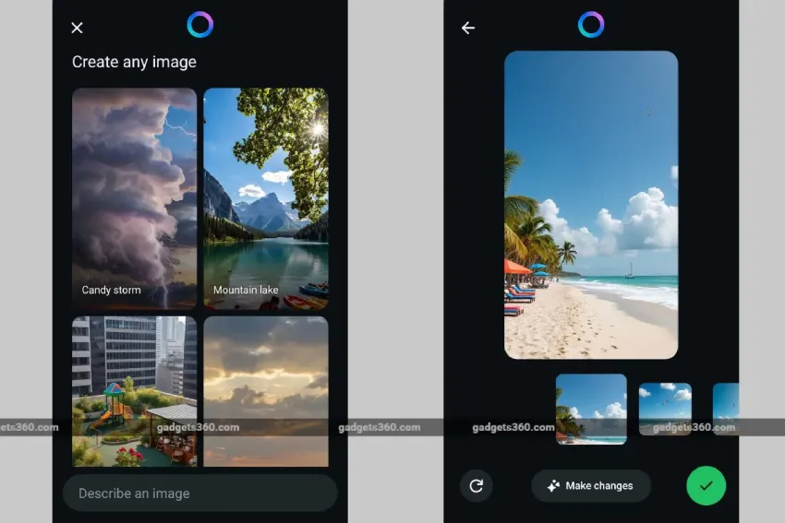The image size is (785, 523).
Task: Tap the Meta AI ring logo above the beach preview
Action: tap(591, 25)
